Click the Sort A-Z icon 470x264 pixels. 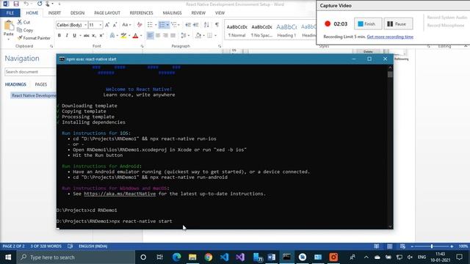(x=206, y=25)
